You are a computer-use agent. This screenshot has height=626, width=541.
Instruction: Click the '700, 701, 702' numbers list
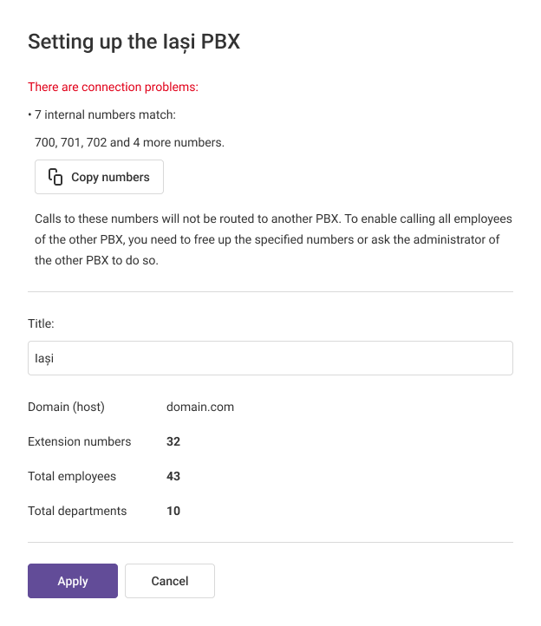(x=129, y=142)
